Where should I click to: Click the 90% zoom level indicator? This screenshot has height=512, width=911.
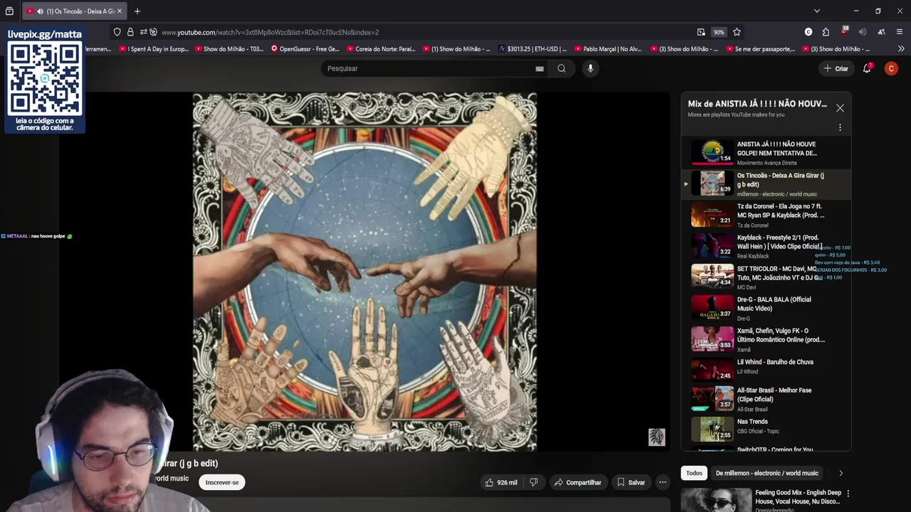click(x=719, y=32)
